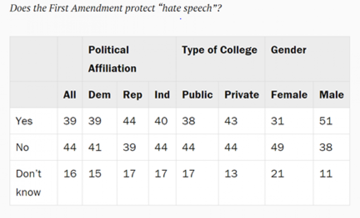
Task: Click the 'Male' column header
Action: (332, 95)
